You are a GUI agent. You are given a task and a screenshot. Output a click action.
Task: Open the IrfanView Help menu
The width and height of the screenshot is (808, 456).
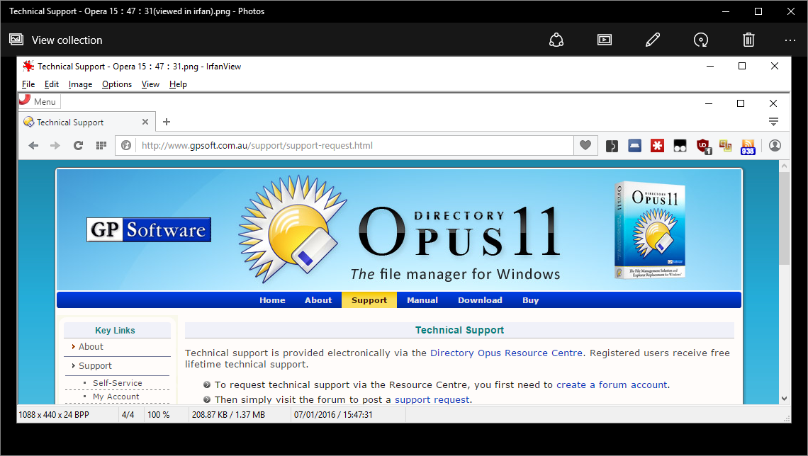click(179, 84)
